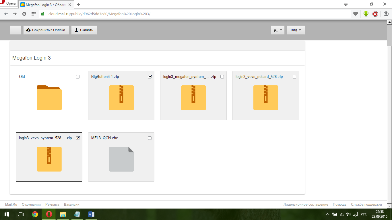Click the BigButton3.1.zip file name

pyautogui.click(x=105, y=77)
